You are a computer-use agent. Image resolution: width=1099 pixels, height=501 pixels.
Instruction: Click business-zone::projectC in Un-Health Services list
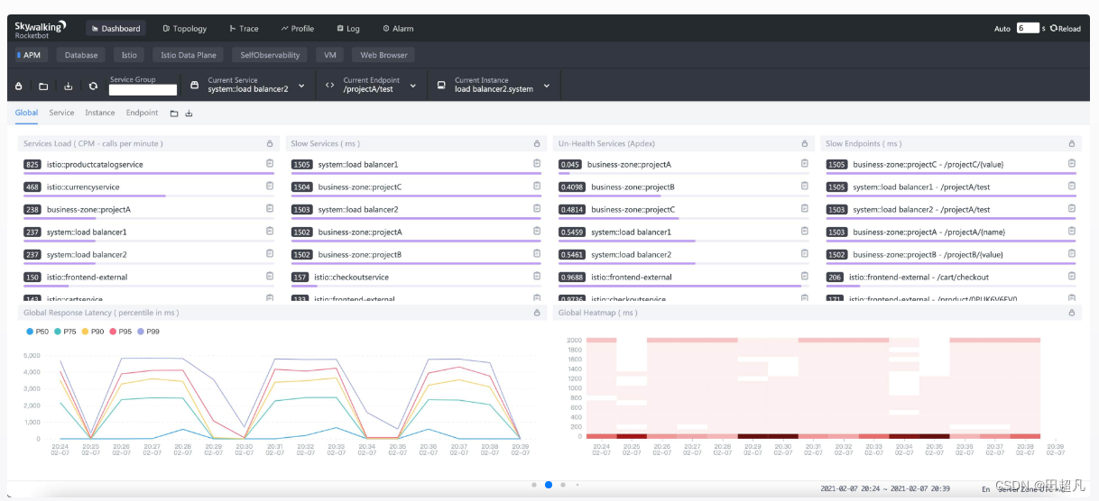633,209
